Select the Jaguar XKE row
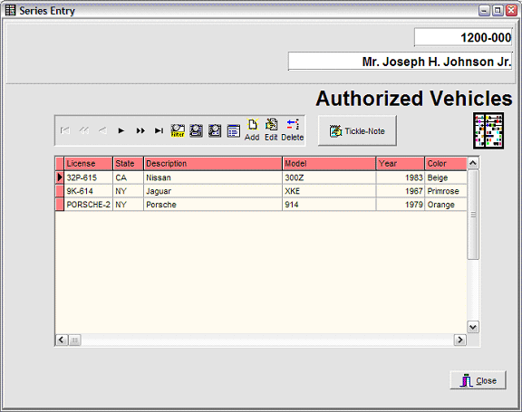 click(x=261, y=191)
